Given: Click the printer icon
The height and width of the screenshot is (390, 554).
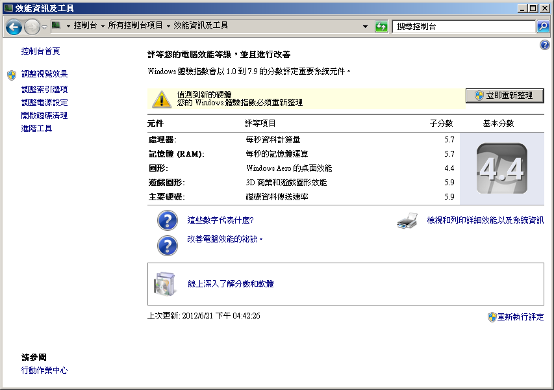Looking at the screenshot, I should (x=407, y=220).
